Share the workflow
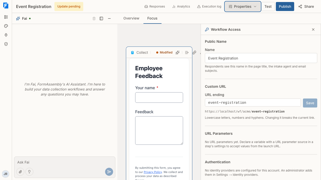Image resolution: width=321 pixels, height=180 pixels. click(x=306, y=6)
